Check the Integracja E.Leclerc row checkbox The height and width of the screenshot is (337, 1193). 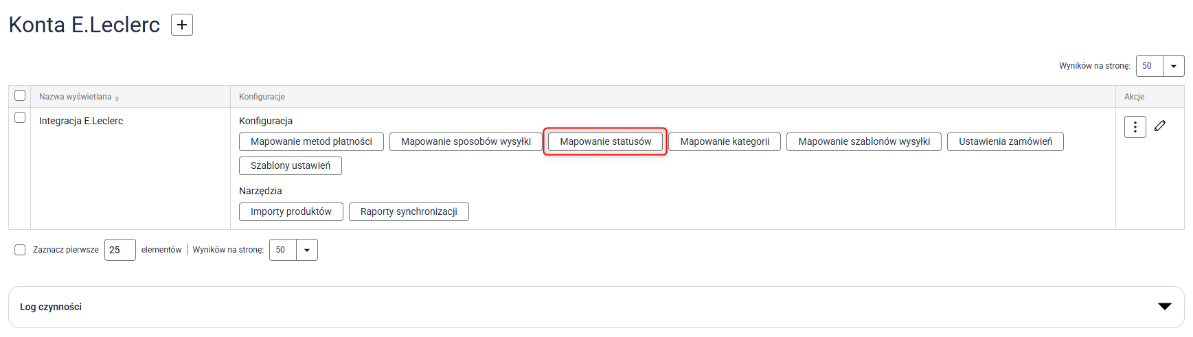click(x=20, y=117)
